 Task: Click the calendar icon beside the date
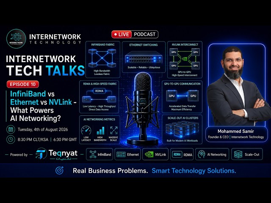click(x=11, y=129)
